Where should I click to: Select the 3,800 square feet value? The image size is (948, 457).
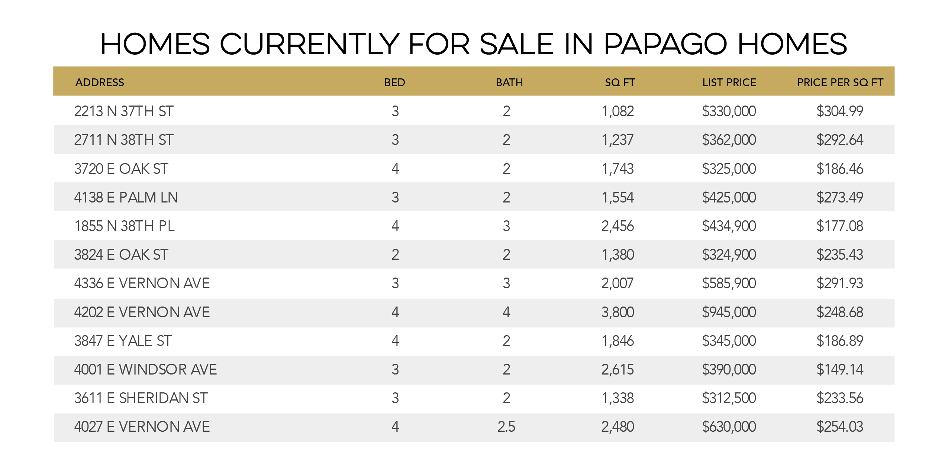[618, 312]
